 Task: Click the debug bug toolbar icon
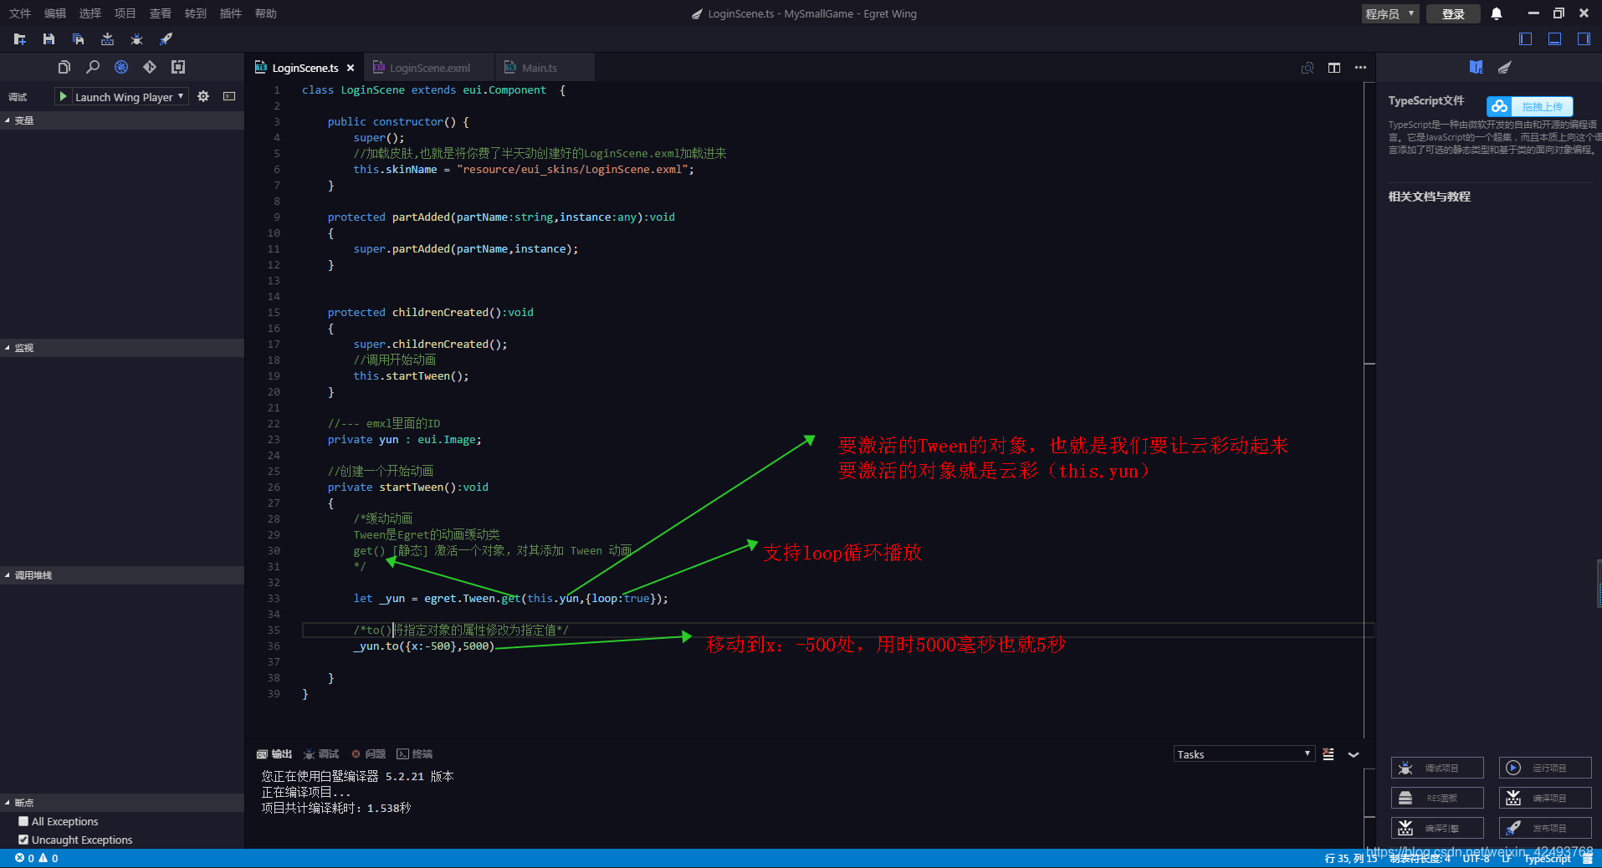click(x=136, y=39)
